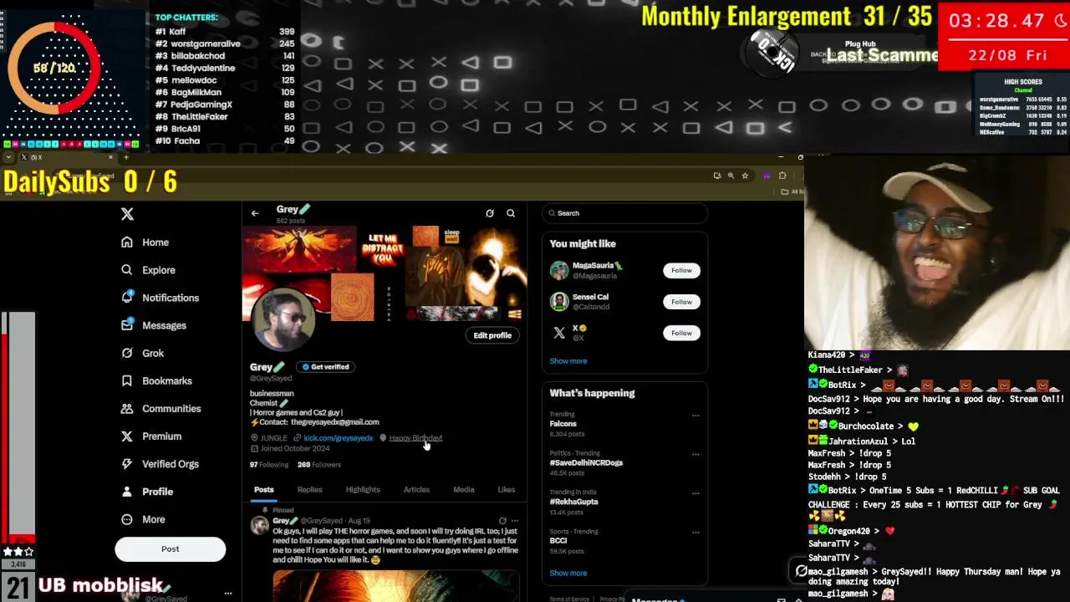Close the X browser tab

(110, 157)
